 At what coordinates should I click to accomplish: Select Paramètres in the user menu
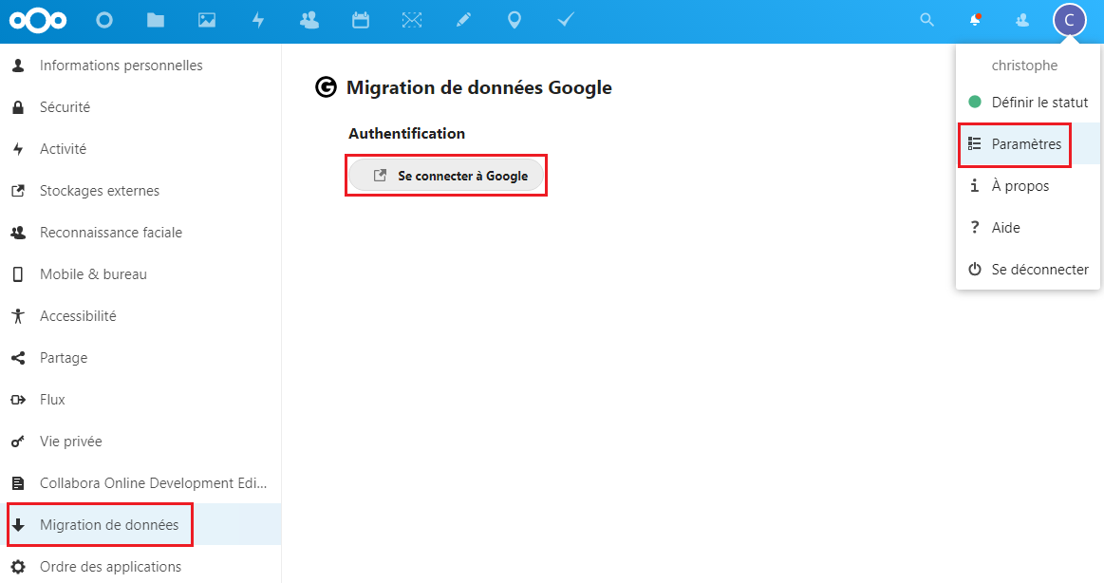tap(1025, 144)
